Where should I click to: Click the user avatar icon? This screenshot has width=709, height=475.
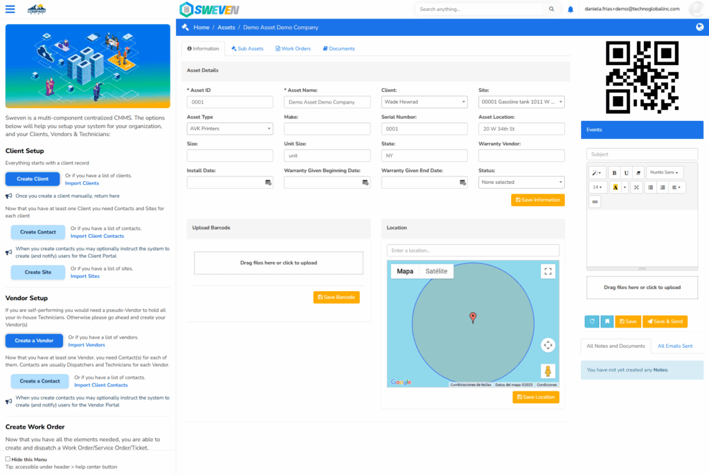click(x=697, y=9)
